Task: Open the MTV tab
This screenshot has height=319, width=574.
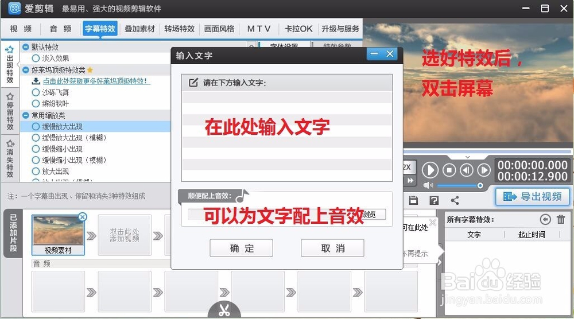Action: tap(259, 29)
